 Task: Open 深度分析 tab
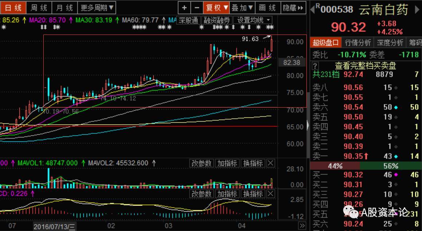point(390,43)
